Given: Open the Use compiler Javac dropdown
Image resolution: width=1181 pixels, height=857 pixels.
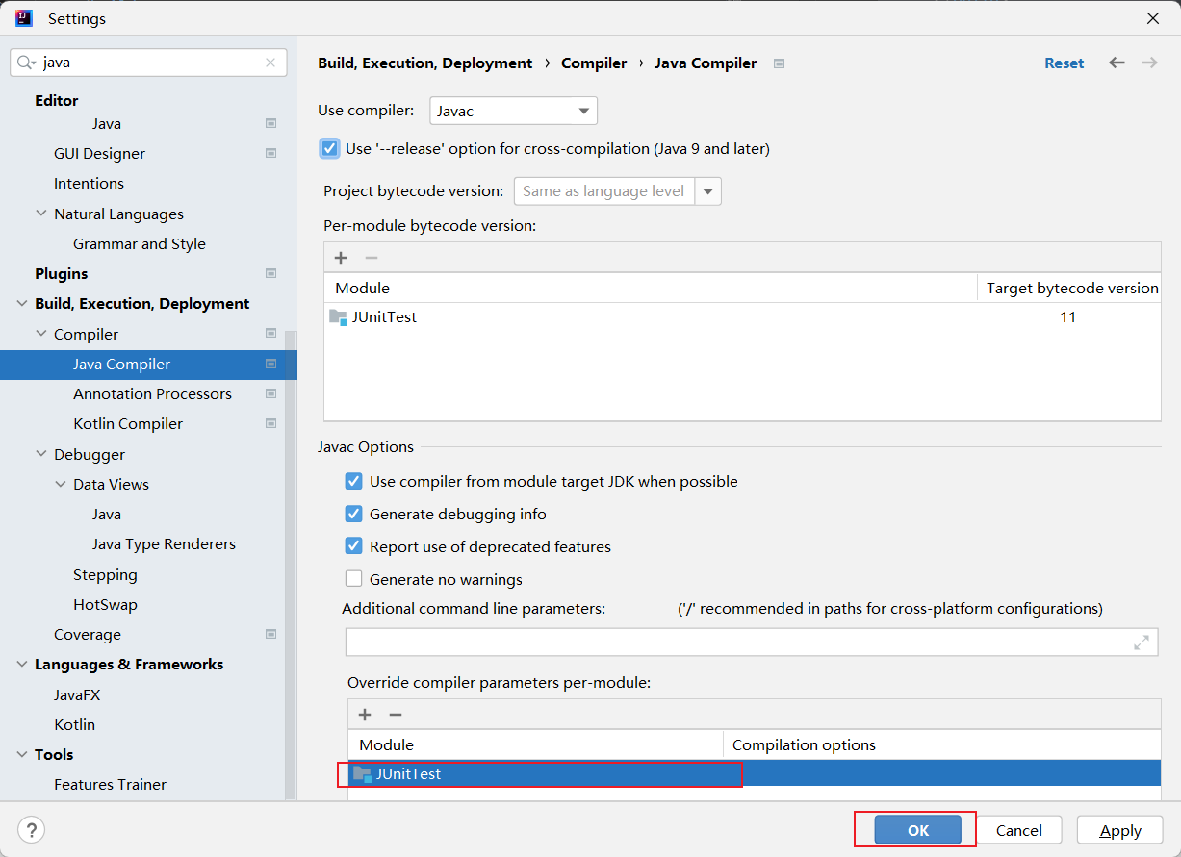Looking at the screenshot, I should pyautogui.click(x=513, y=112).
